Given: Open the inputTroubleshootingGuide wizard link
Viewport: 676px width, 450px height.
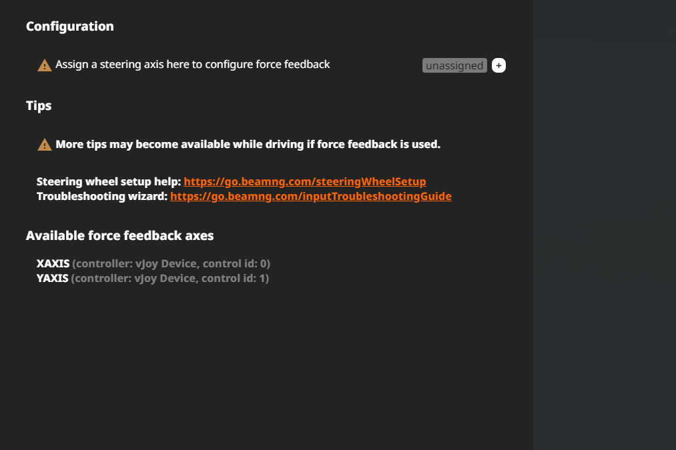Looking at the screenshot, I should coord(310,197).
